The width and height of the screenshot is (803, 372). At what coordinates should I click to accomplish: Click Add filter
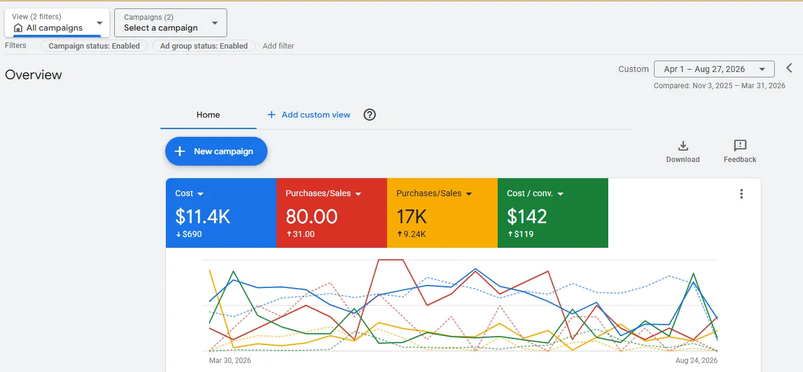278,46
